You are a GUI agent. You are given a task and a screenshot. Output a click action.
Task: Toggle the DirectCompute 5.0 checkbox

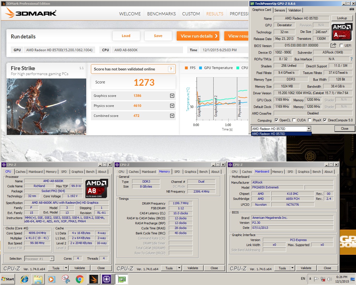325,120
